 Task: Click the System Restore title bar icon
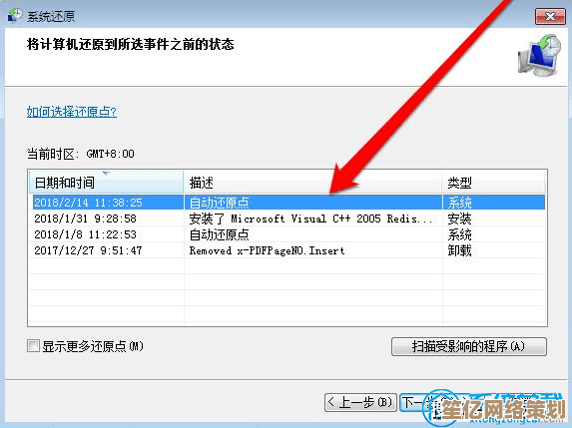[15, 15]
